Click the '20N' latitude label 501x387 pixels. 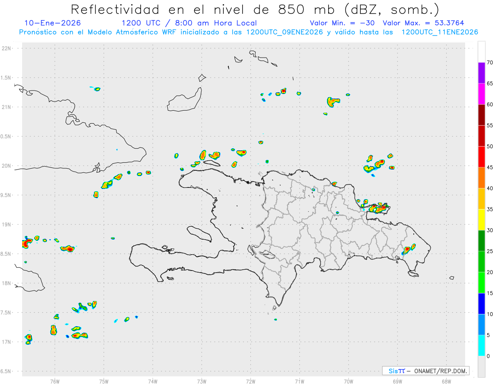pos(7,166)
